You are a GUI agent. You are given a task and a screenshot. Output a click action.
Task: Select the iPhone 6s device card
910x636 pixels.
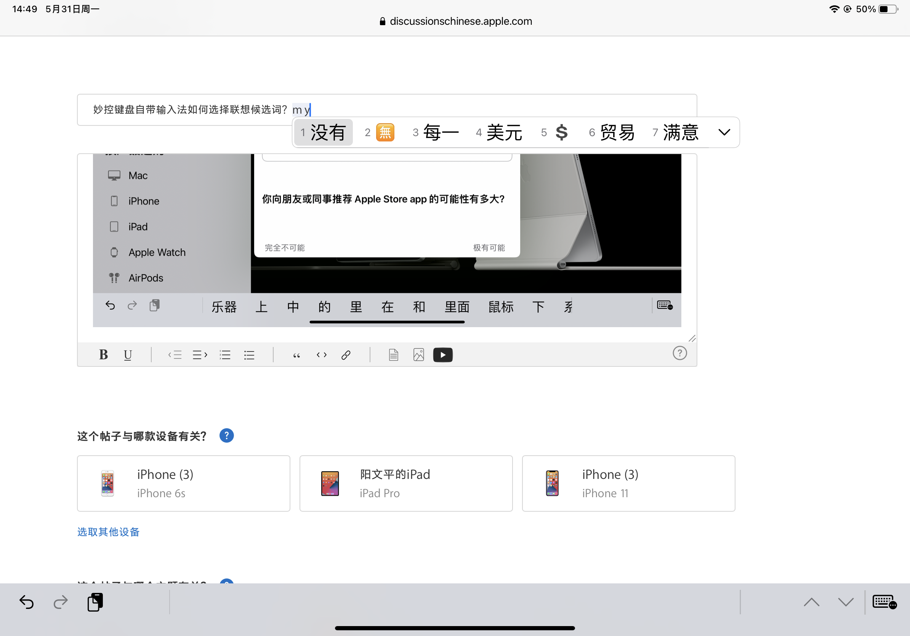[184, 483]
